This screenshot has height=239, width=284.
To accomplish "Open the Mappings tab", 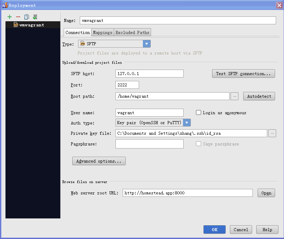I will [x=102, y=33].
